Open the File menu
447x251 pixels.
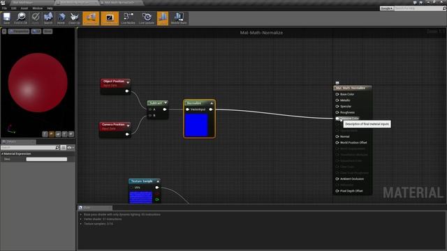5,8
